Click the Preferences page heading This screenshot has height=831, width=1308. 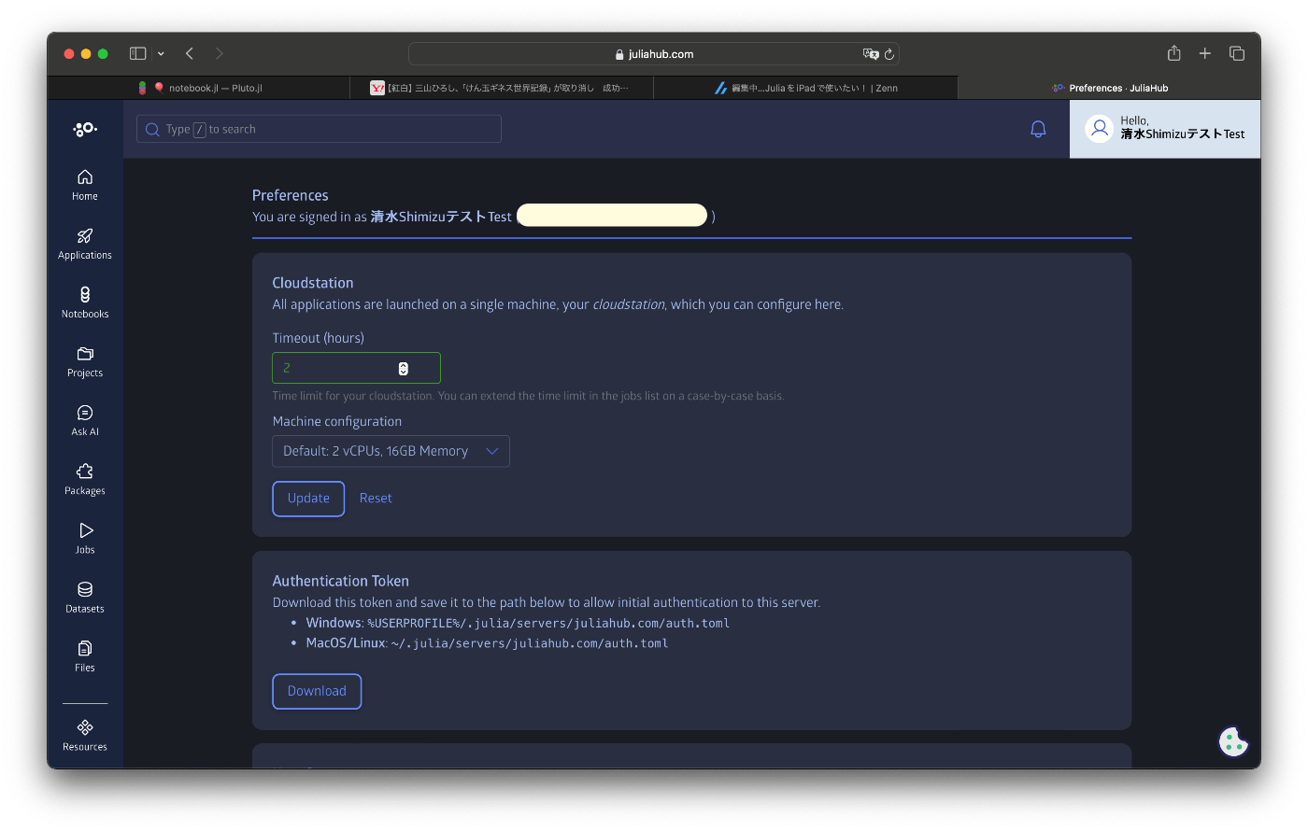pos(291,195)
